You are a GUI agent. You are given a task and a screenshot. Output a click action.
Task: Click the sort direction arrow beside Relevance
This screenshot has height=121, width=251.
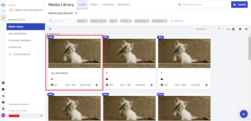tap(193, 29)
